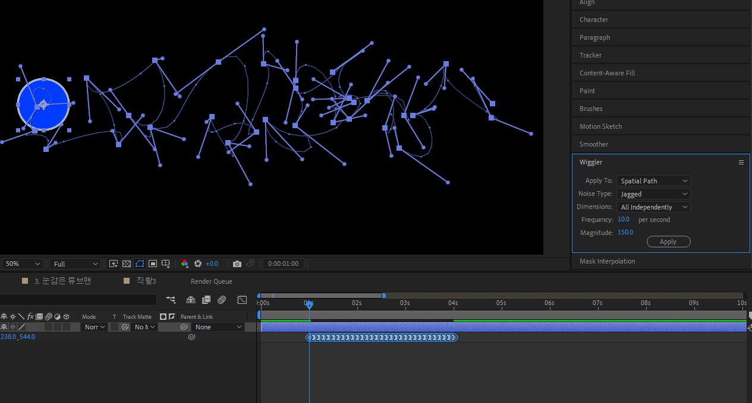Open the Full resolution dropdown
This screenshot has width=752, height=403.
pos(75,264)
